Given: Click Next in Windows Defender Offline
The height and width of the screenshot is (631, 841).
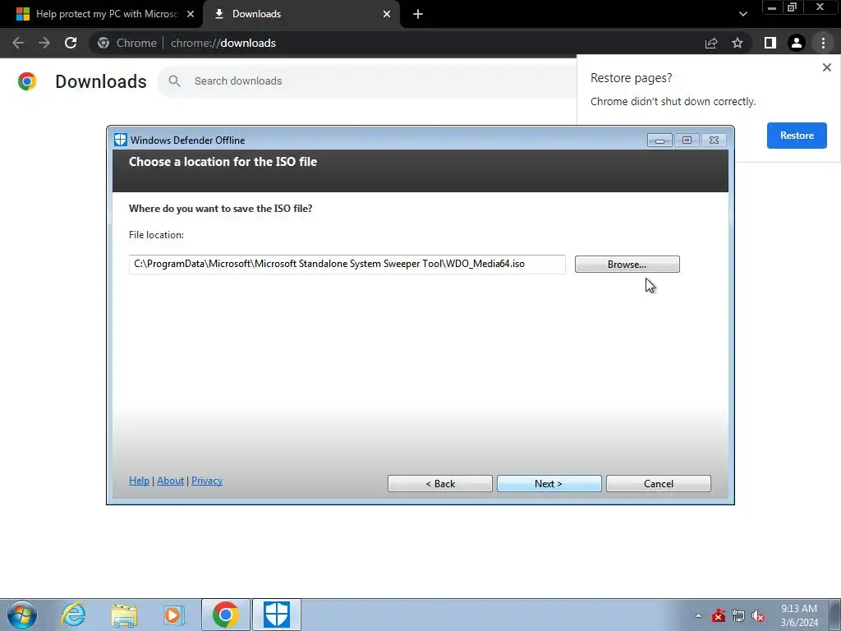Looking at the screenshot, I should point(549,483).
